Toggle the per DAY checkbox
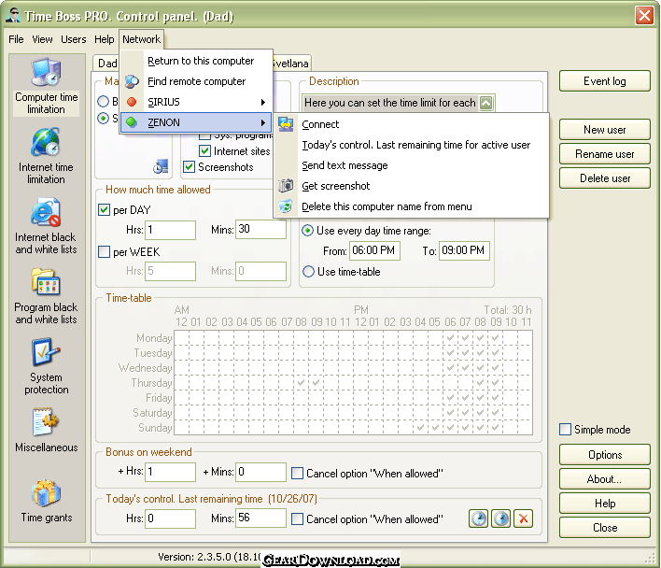The height and width of the screenshot is (568, 661). (104, 209)
